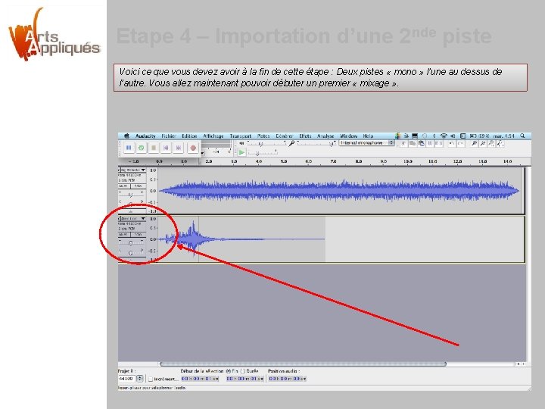The image size is (545, 409).
Task: Open the Internal microphone input dropdown
Action: pyautogui.click(x=366, y=143)
